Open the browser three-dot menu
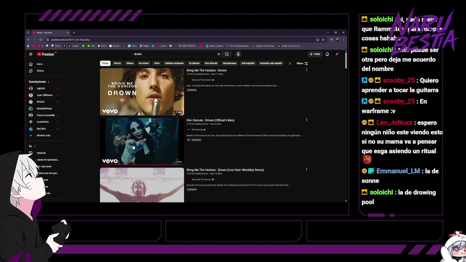The width and height of the screenshot is (466, 262). click(x=343, y=40)
